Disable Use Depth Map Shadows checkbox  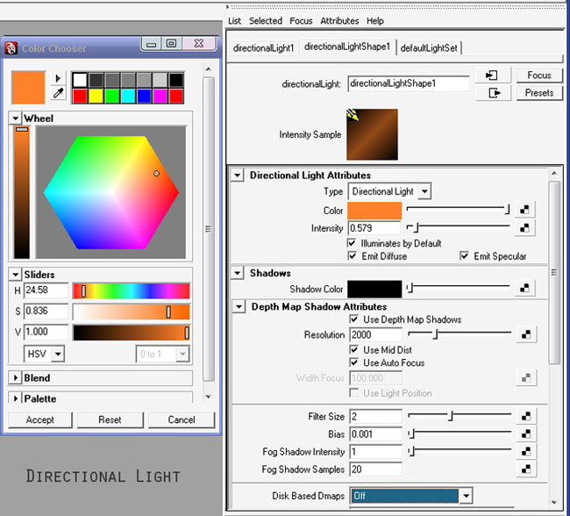coord(353,319)
